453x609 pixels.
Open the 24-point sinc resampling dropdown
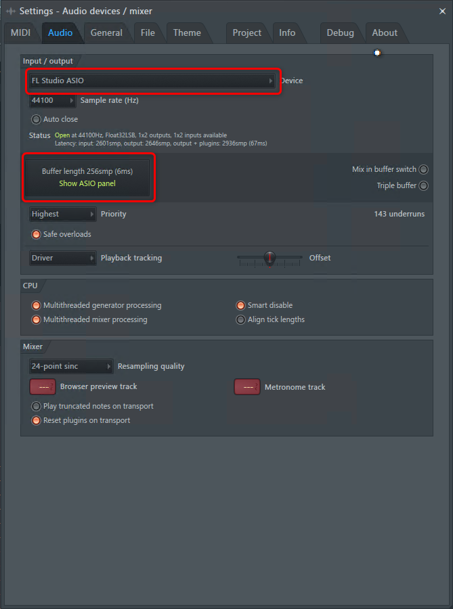pyautogui.click(x=70, y=367)
